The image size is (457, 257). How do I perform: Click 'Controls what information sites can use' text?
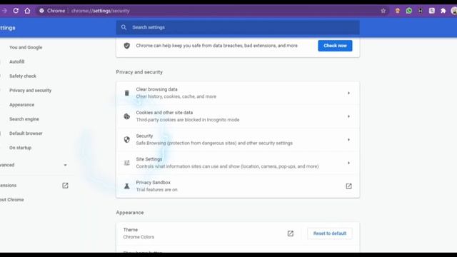(227, 166)
